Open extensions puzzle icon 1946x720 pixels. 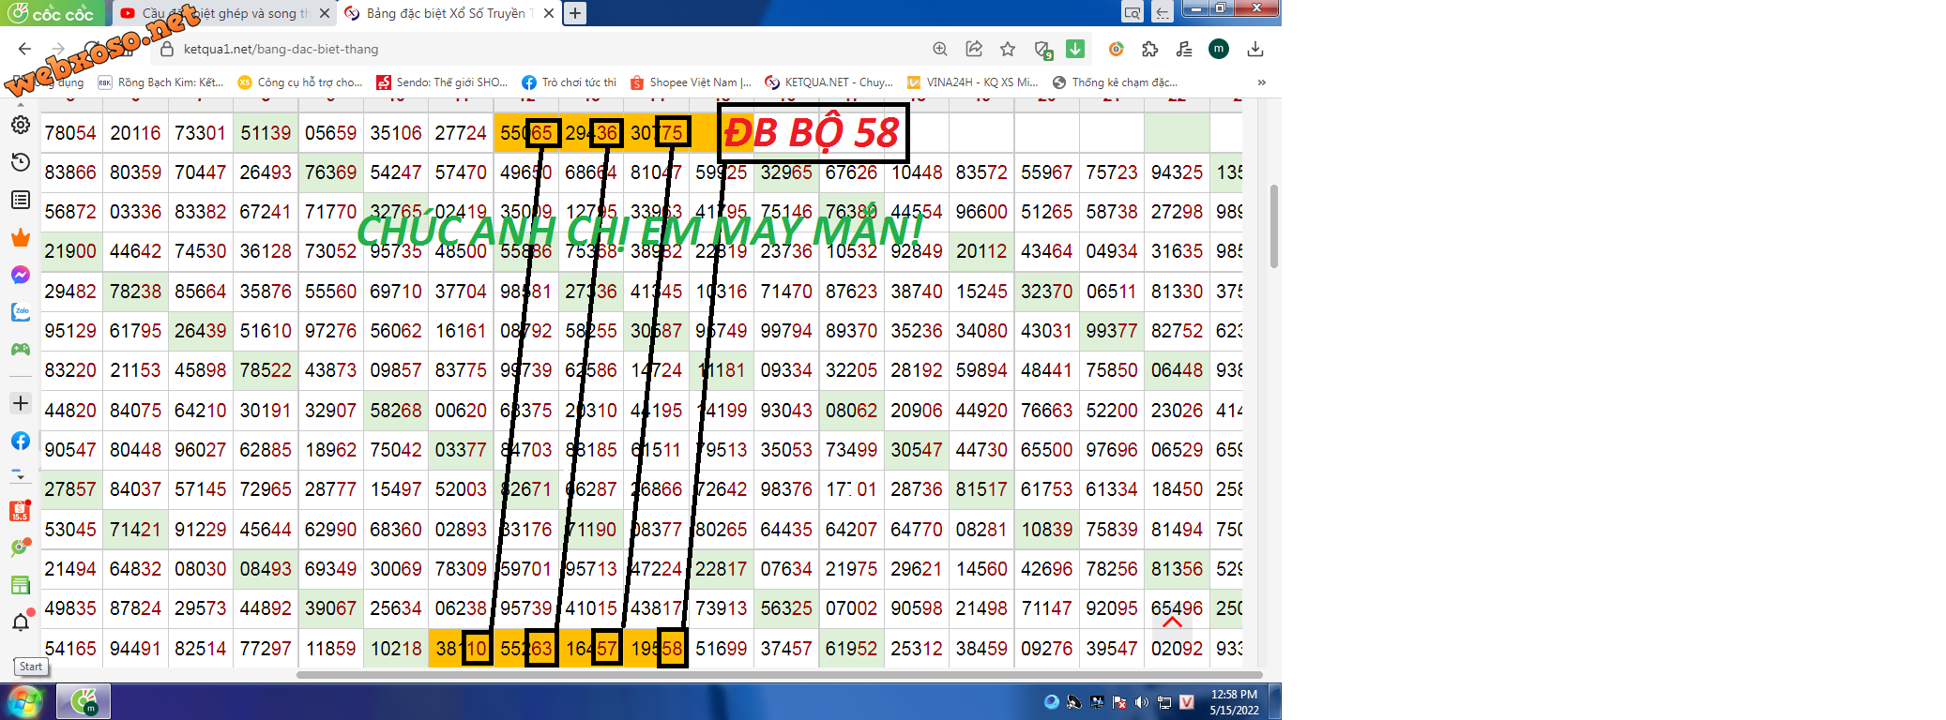[1150, 49]
